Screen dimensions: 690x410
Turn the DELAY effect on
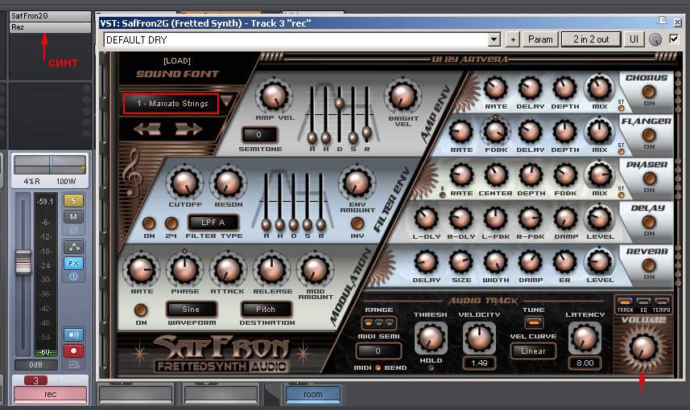coord(649,222)
